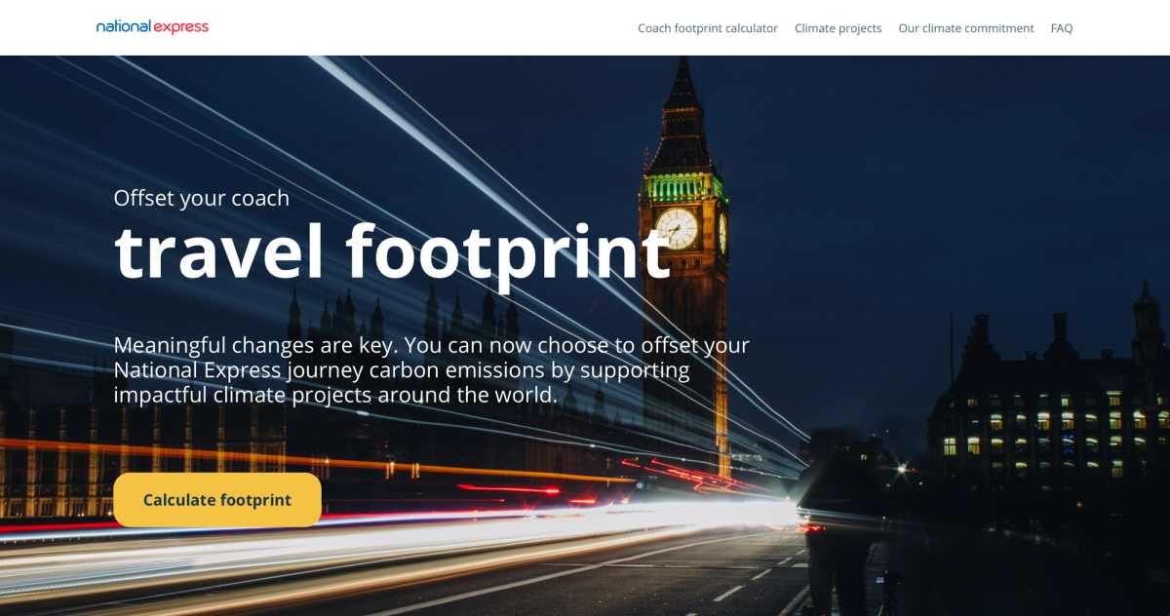Click the Big Ben front clock face

pos(677,229)
